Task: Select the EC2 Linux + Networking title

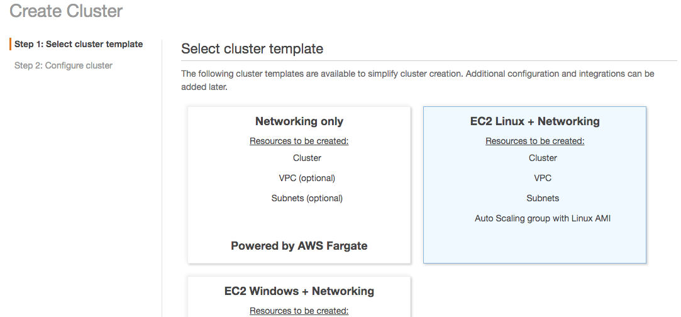Action: click(x=535, y=121)
